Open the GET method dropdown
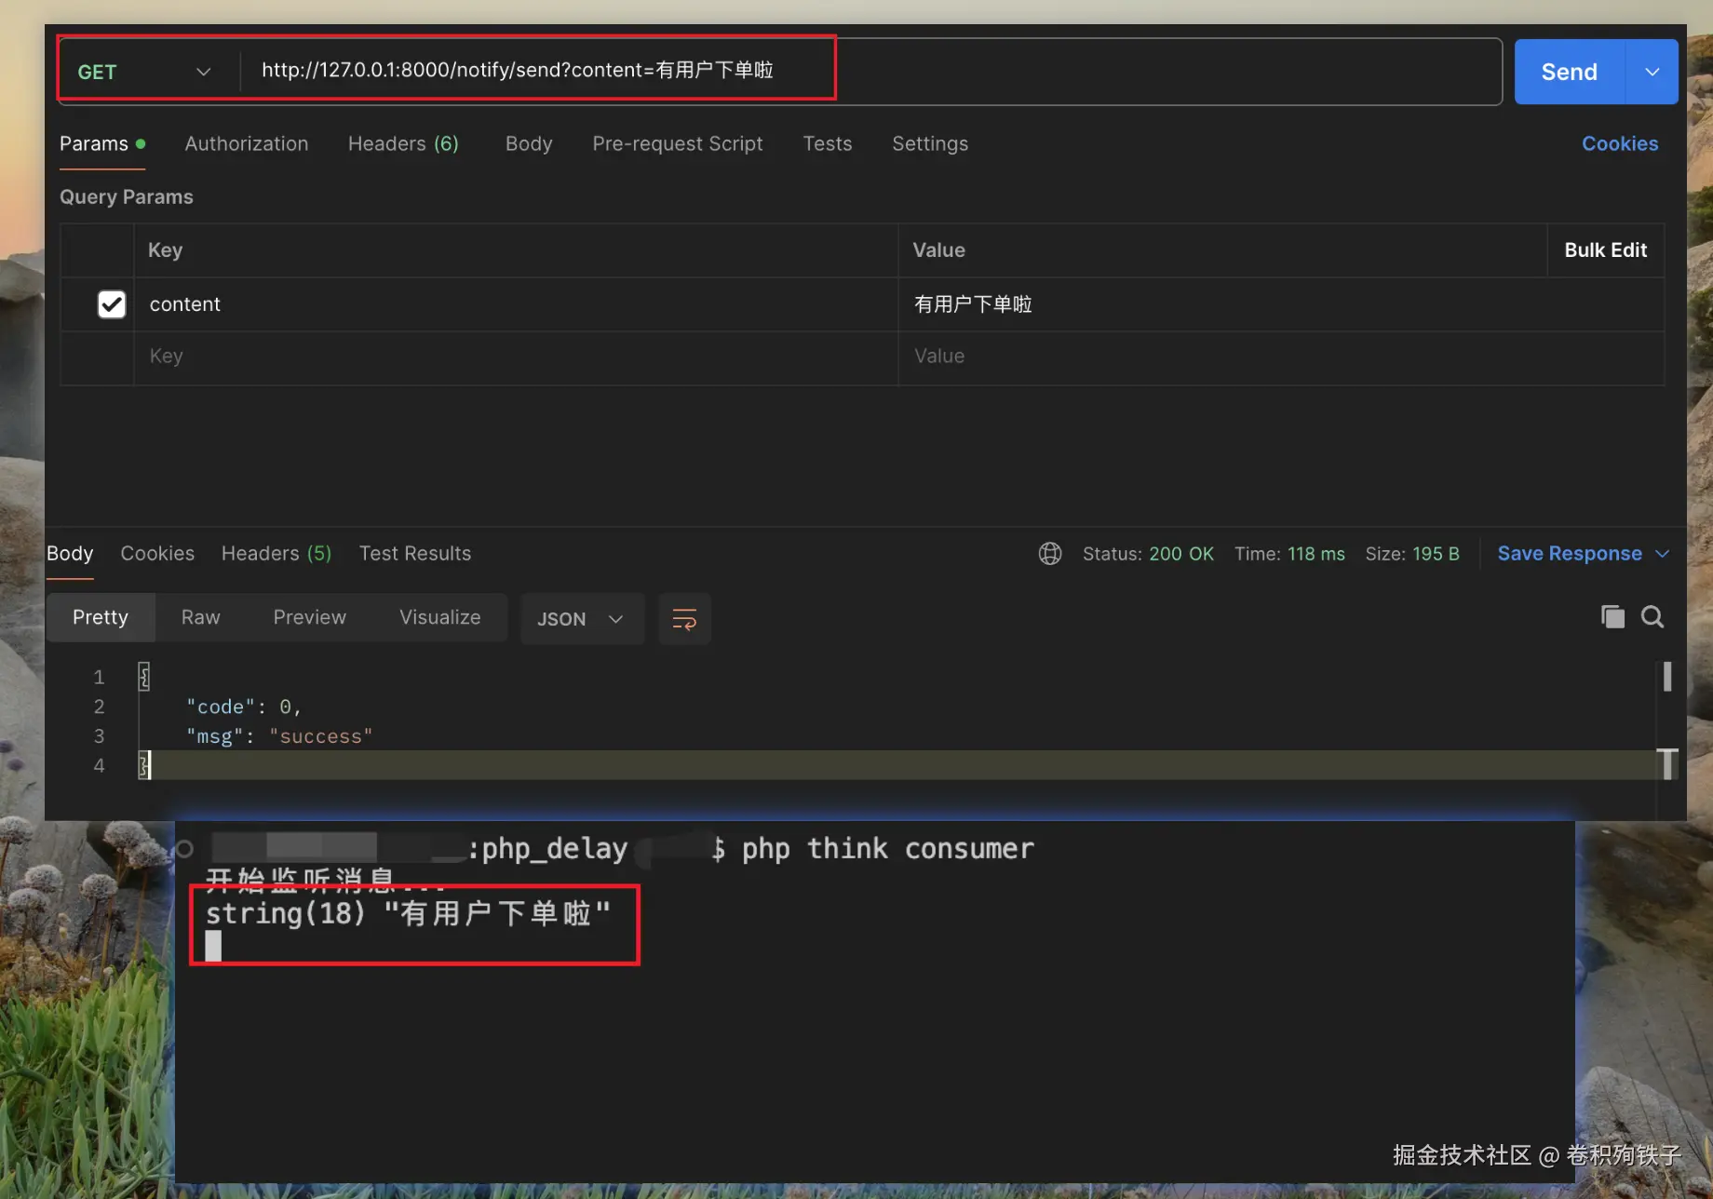Image resolution: width=1713 pixels, height=1199 pixels. (x=144, y=72)
